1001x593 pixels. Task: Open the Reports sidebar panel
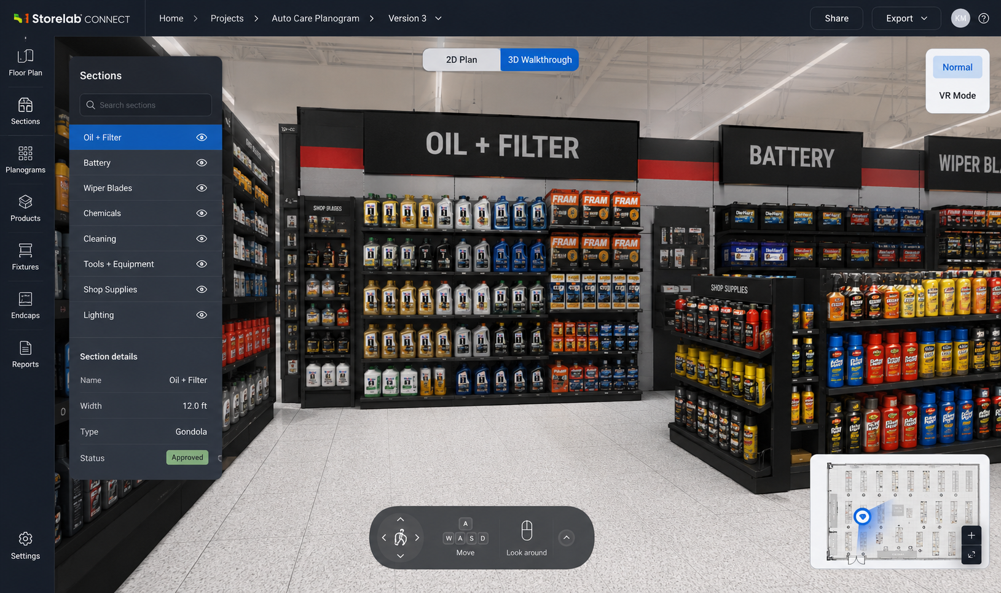[25, 354]
